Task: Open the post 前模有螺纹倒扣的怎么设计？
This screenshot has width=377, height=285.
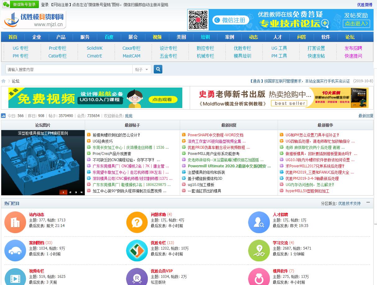Action: coord(116,135)
